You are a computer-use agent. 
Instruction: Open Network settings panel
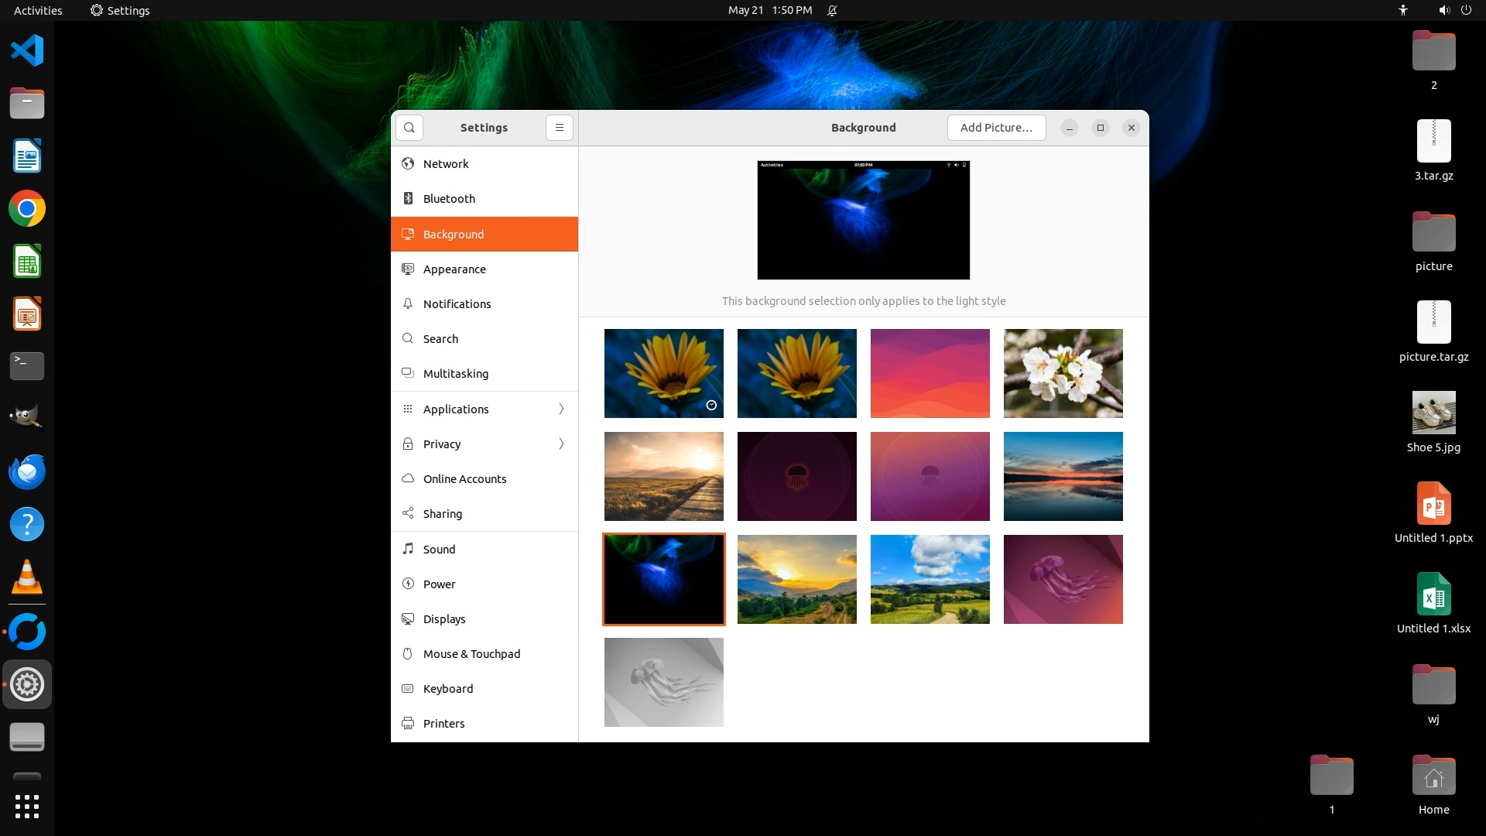[x=446, y=164]
